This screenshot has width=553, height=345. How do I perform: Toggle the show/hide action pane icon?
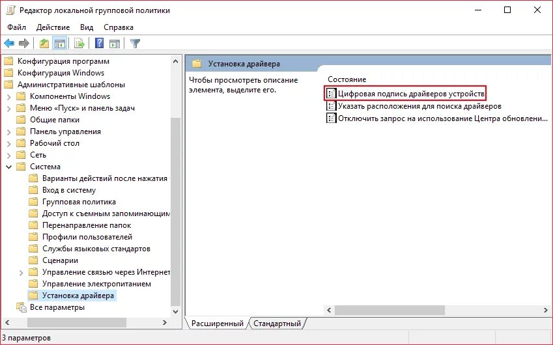[x=115, y=44]
